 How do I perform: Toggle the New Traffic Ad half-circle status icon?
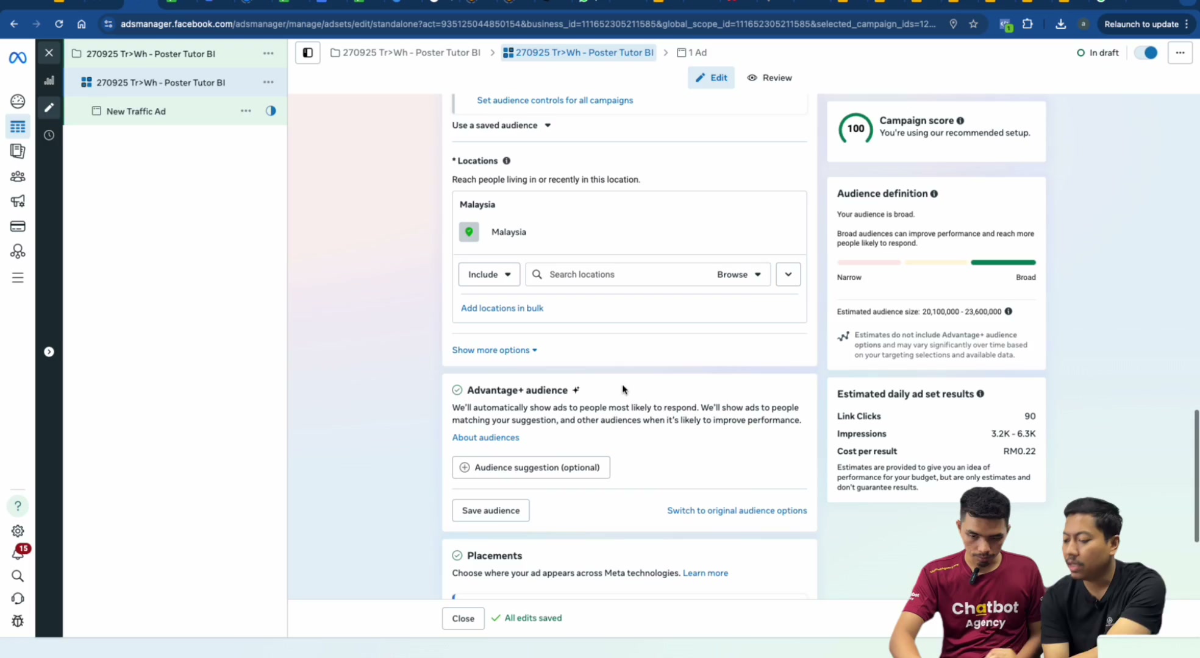tap(271, 111)
